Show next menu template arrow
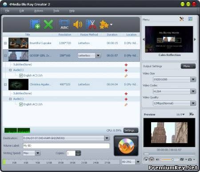Screen dimensions: 200x172 195,39
